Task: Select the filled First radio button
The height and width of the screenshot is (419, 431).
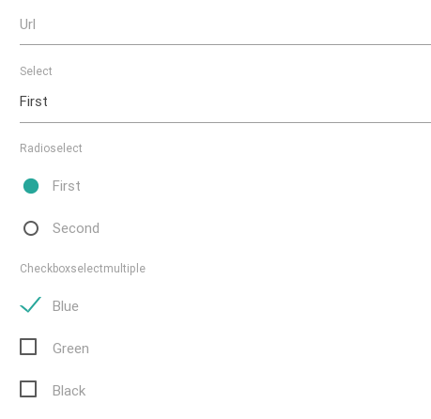Action: click(31, 186)
